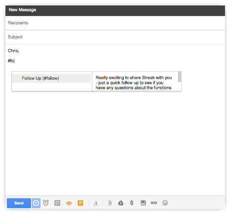Click the Recipients field
The width and height of the screenshot is (231, 218).
pyautogui.click(x=115, y=23)
